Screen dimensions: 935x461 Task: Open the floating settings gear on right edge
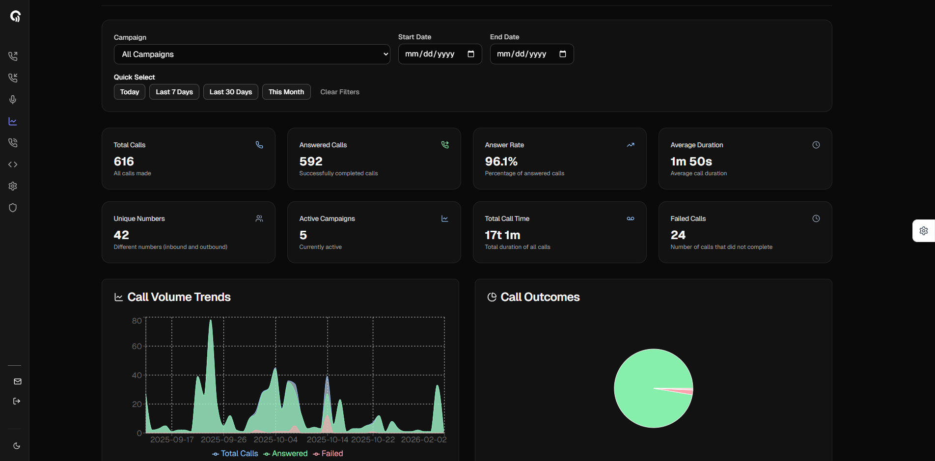click(923, 231)
